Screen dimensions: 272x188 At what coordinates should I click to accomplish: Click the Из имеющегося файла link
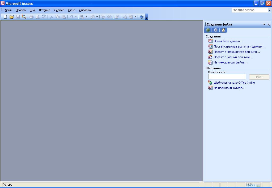pos(231,62)
